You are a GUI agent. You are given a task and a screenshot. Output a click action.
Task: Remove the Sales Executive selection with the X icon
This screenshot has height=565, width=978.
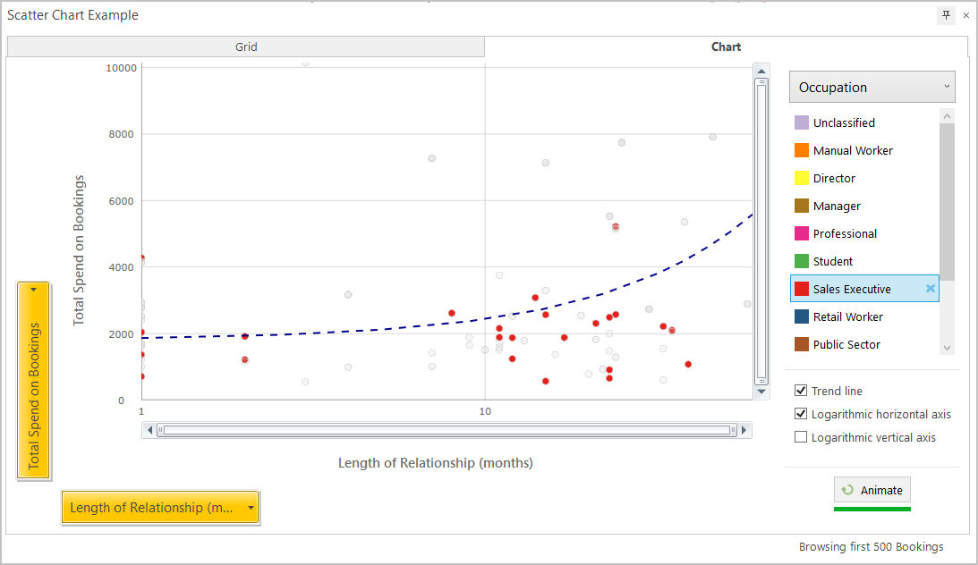coord(930,289)
